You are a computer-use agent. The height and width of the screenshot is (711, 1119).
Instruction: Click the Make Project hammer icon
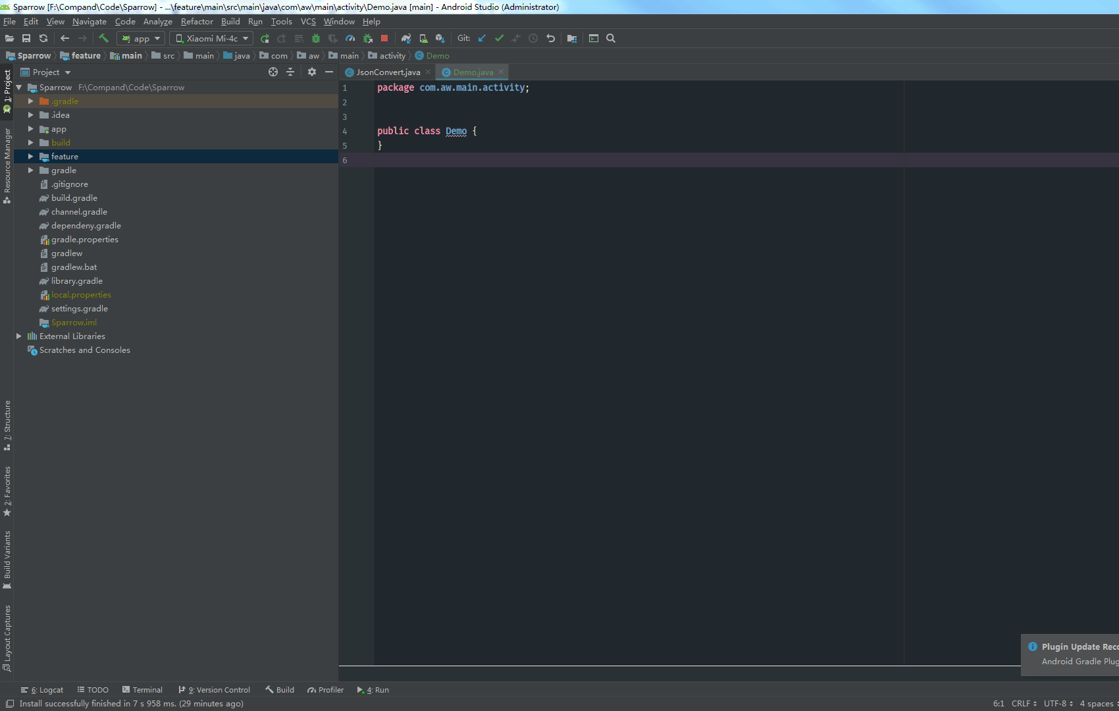[103, 38]
